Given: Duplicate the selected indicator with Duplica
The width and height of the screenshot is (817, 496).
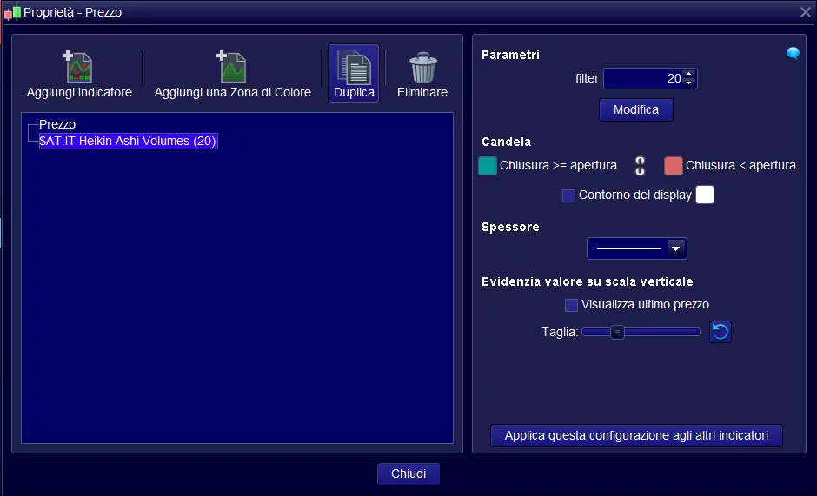Looking at the screenshot, I should (x=354, y=74).
